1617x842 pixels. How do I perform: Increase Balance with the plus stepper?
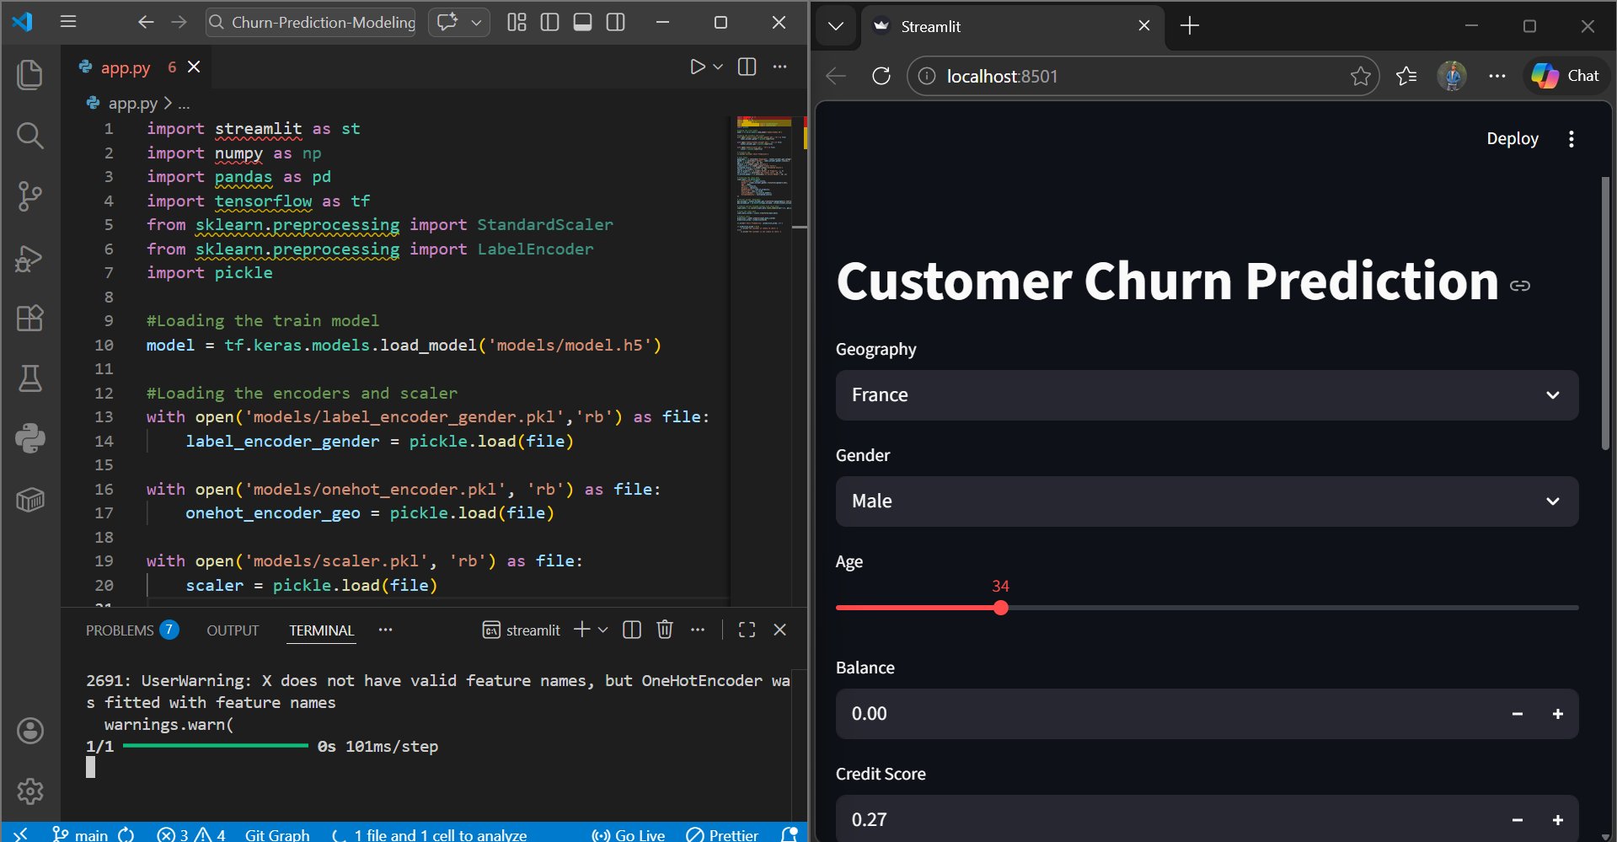[x=1557, y=714]
